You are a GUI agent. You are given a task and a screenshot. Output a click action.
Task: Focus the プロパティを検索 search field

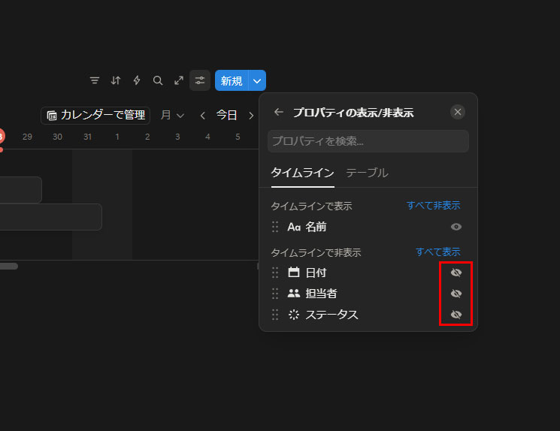click(368, 141)
